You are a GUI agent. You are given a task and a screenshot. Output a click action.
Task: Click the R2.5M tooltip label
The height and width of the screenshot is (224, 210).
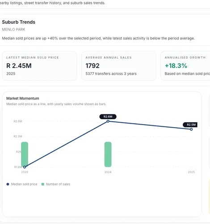[190, 125]
